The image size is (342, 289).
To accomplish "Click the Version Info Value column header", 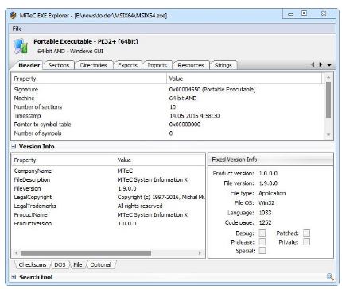I will click(x=160, y=160).
